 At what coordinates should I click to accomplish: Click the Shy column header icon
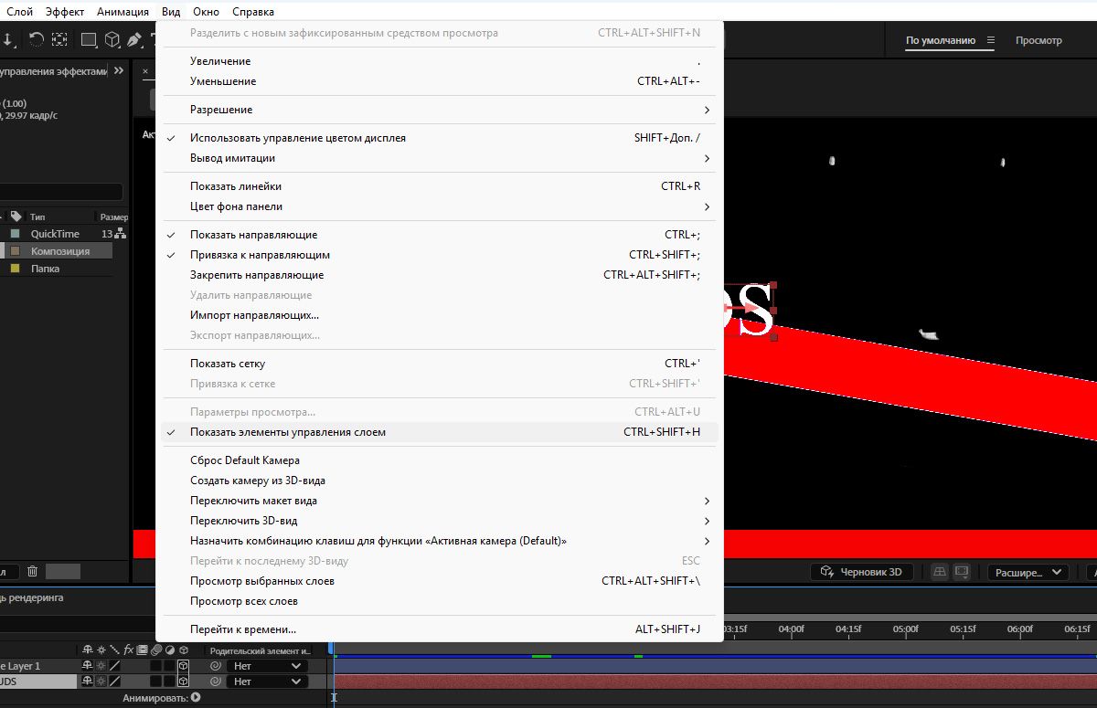coord(88,650)
